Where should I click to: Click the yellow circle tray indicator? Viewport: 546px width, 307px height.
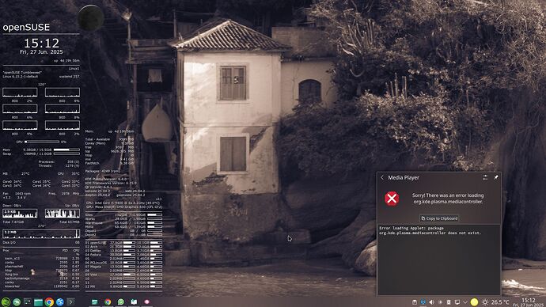[474, 301]
